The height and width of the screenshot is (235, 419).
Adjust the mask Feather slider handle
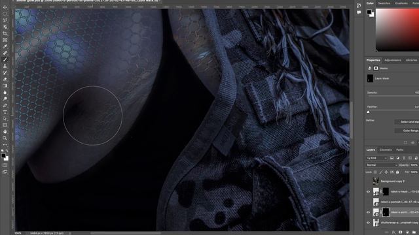368,112
